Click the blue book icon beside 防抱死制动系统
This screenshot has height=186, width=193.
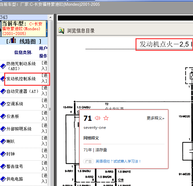click(3, 66)
